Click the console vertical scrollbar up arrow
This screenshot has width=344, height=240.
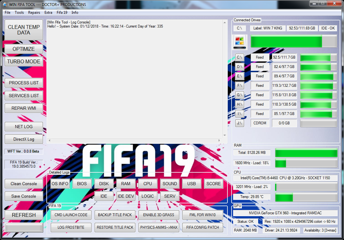225,22
